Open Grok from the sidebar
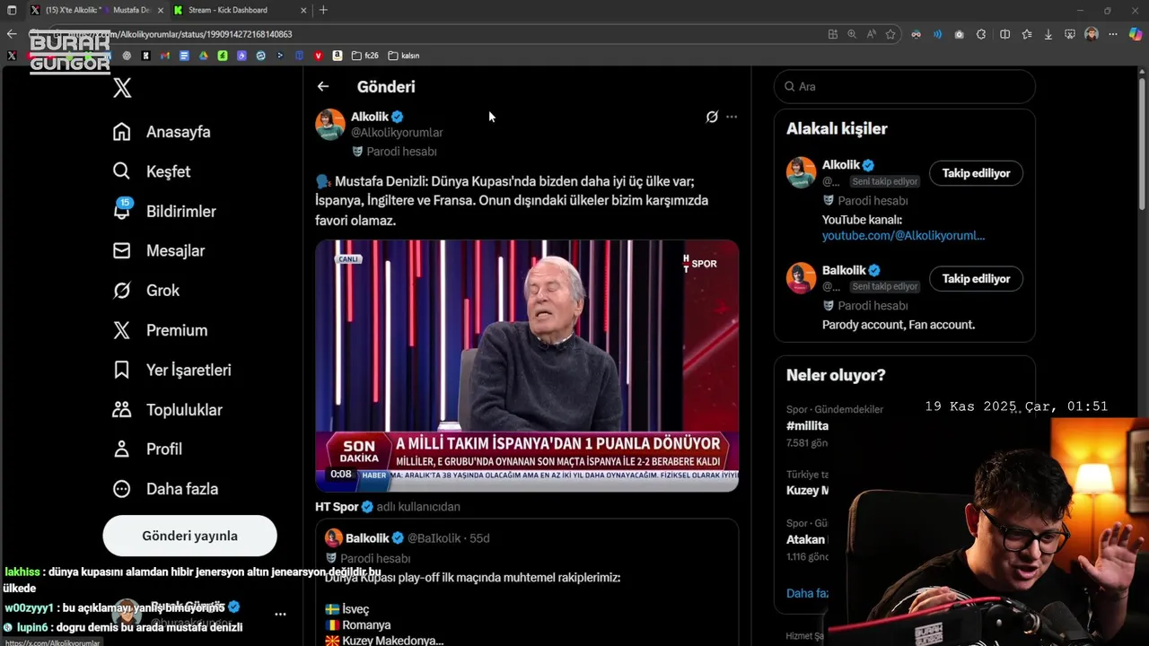1149x646 pixels. tap(145, 290)
